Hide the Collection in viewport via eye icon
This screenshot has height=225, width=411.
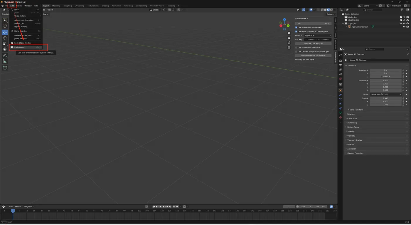click(404, 17)
